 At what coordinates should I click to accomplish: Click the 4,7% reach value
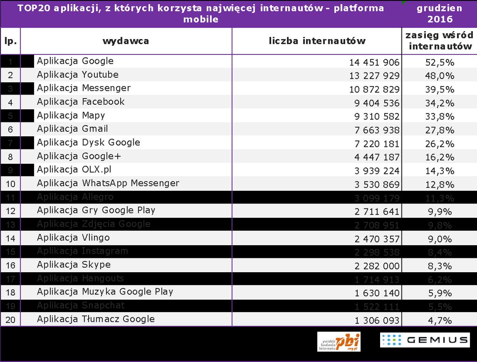click(440, 321)
